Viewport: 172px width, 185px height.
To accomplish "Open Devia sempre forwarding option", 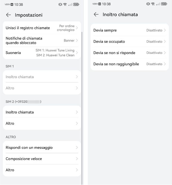I will pos(130,30).
